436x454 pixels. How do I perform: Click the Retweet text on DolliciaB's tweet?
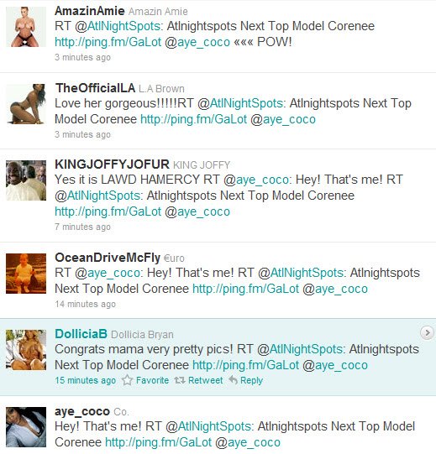206,380
